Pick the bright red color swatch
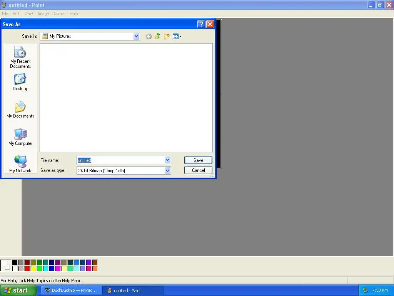Viewport: 394px width, 296px height. pyautogui.click(x=27, y=268)
